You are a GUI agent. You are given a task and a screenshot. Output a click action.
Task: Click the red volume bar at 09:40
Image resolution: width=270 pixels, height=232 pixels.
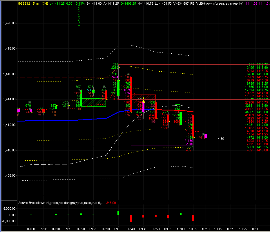[x=131, y=218]
